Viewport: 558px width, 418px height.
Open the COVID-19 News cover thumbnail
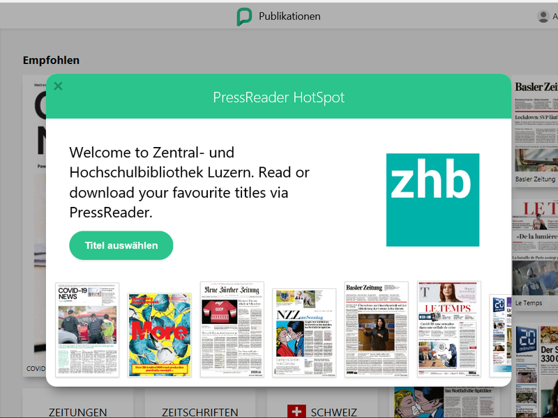pos(87,330)
